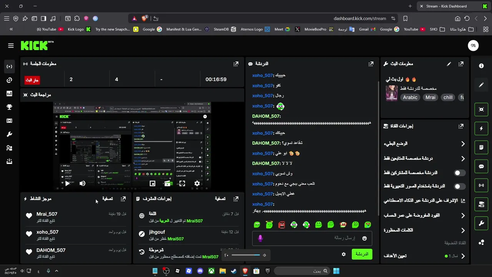Expand تعيين الأهداف goals row
This screenshot has height=277, width=492.
(x=424, y=256)
